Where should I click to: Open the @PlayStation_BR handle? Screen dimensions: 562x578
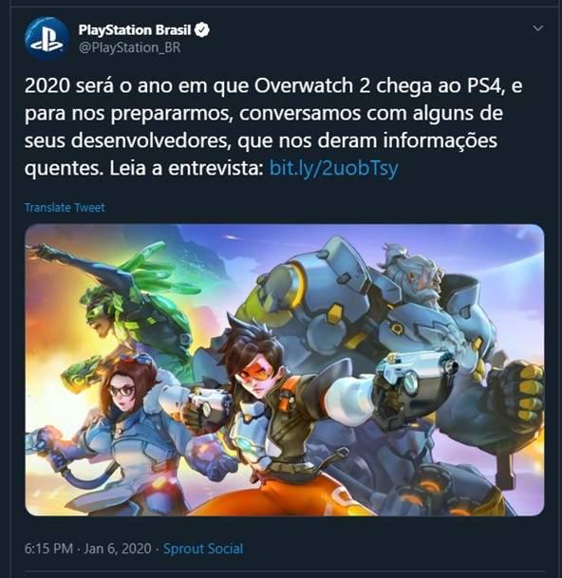click(129, 47)
